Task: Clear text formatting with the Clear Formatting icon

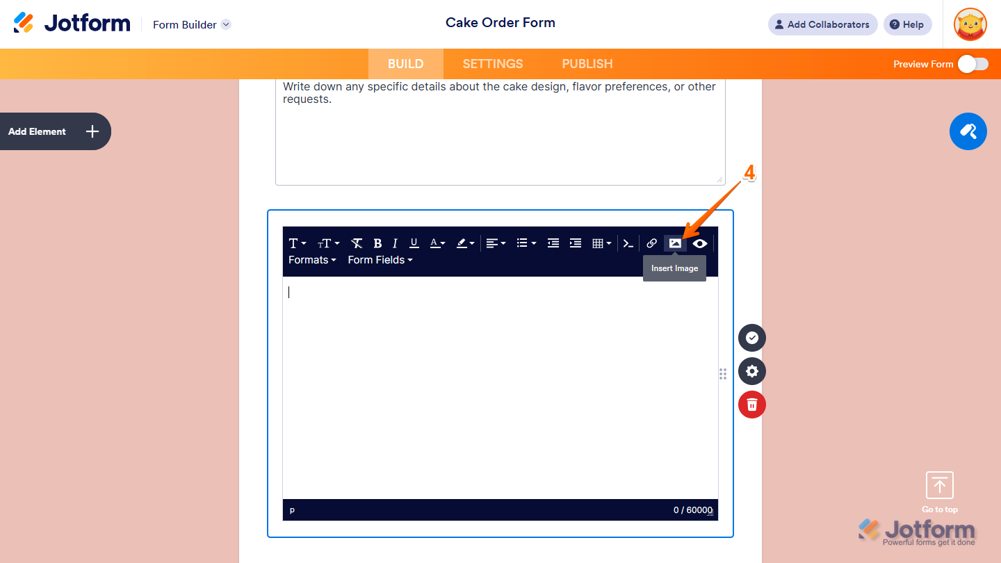Action: (x=357, y=243)
